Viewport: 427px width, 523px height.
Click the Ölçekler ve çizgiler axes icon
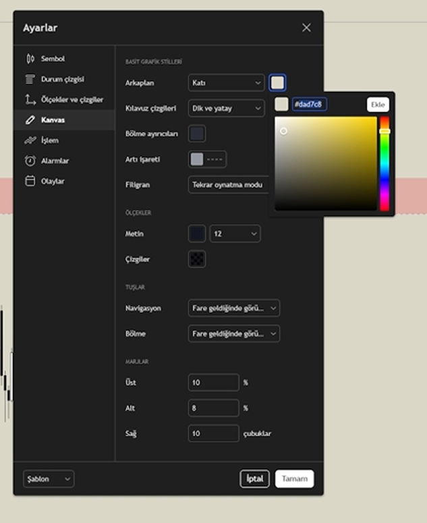click(30, 99)
